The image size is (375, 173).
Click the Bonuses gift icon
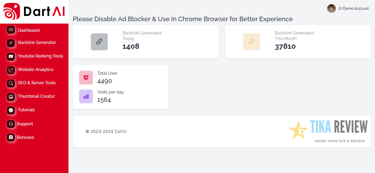[x=11, y=137]
